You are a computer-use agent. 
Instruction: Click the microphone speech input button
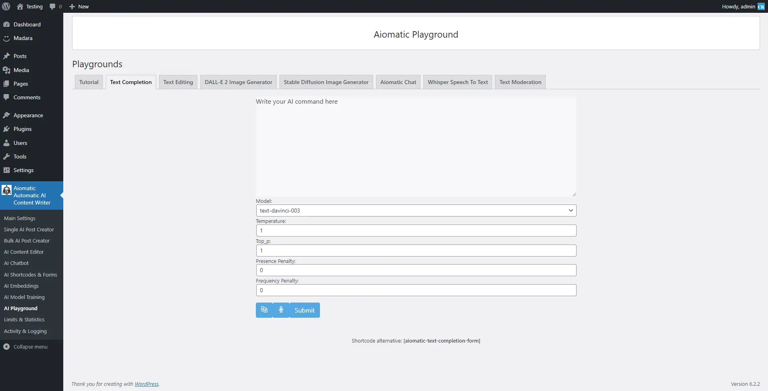[281, 310]
